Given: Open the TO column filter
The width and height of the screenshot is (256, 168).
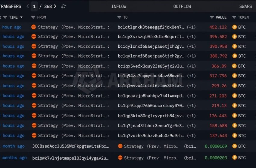Looking at the screenshot, I should (119, 17).
